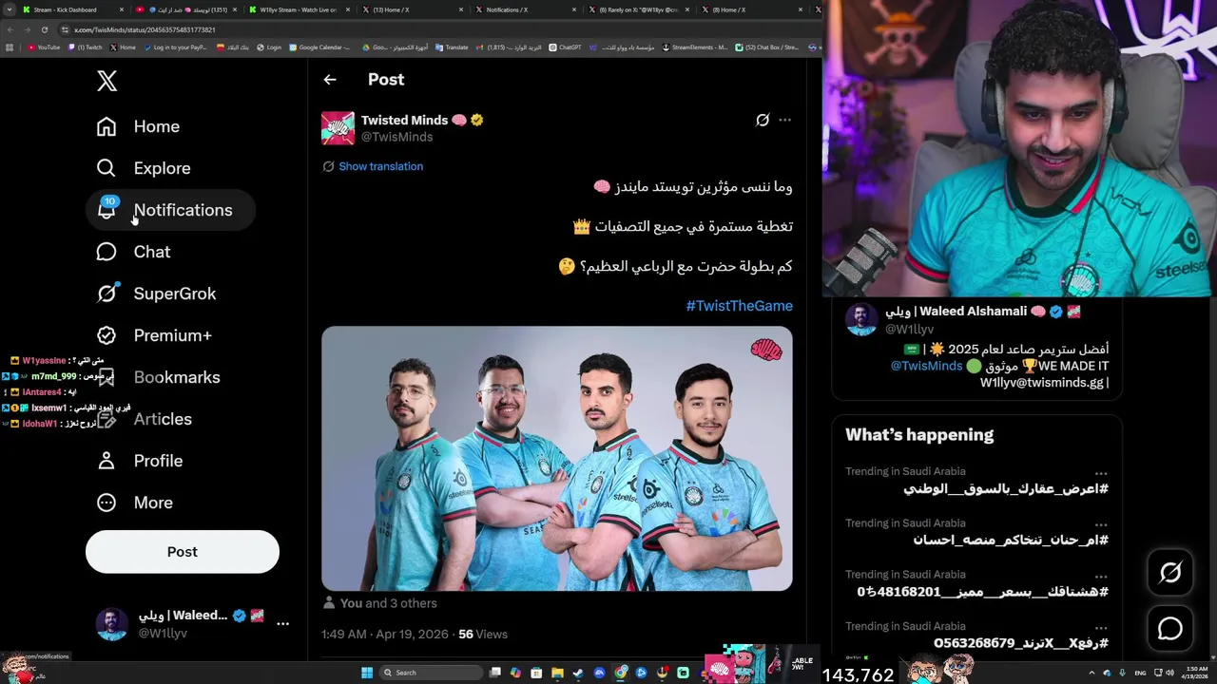
Task: Click the @TwisMinds handle
Action: [x=396, y=137]
